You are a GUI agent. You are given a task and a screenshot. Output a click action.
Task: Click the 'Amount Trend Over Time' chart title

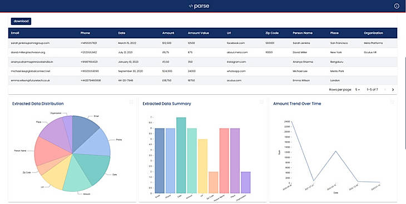click(x=297, y=104)
